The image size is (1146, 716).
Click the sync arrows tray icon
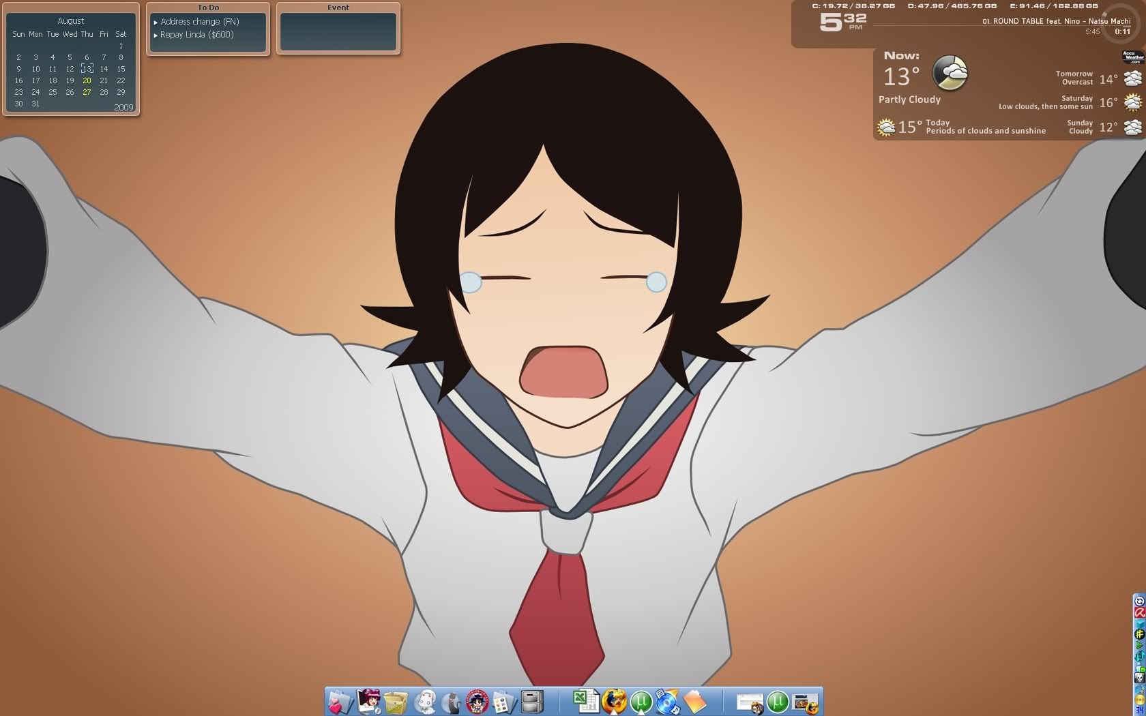coord(1139,601)
